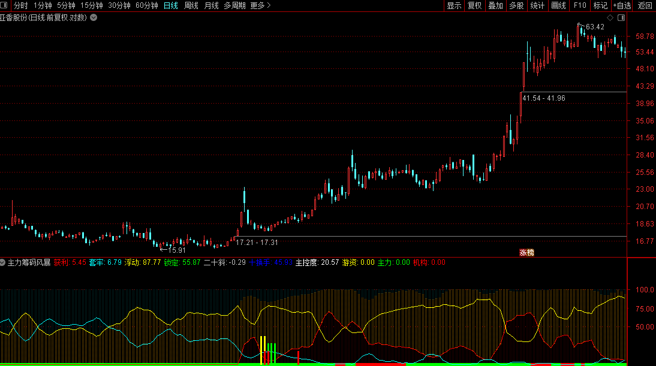
Task: Switch to 日线 daily chart
Action: 171,5
